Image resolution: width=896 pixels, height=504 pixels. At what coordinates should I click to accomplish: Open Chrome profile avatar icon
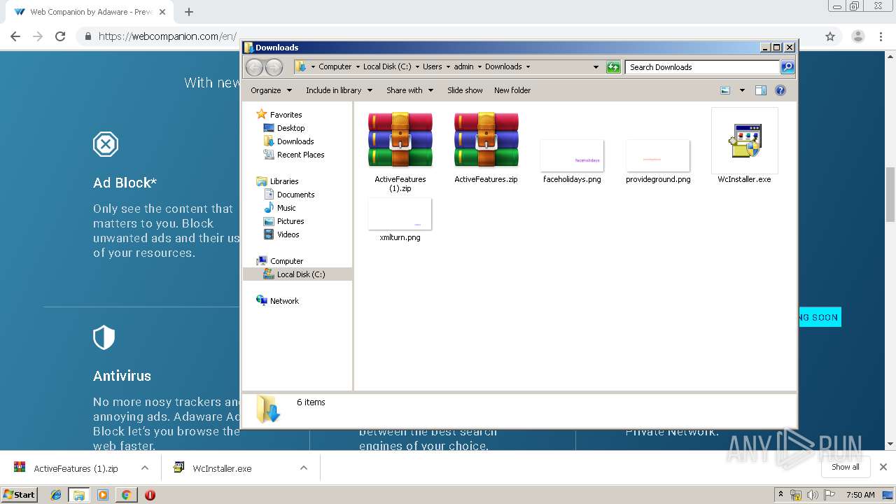pyautogui.click(x=857, y=36)
